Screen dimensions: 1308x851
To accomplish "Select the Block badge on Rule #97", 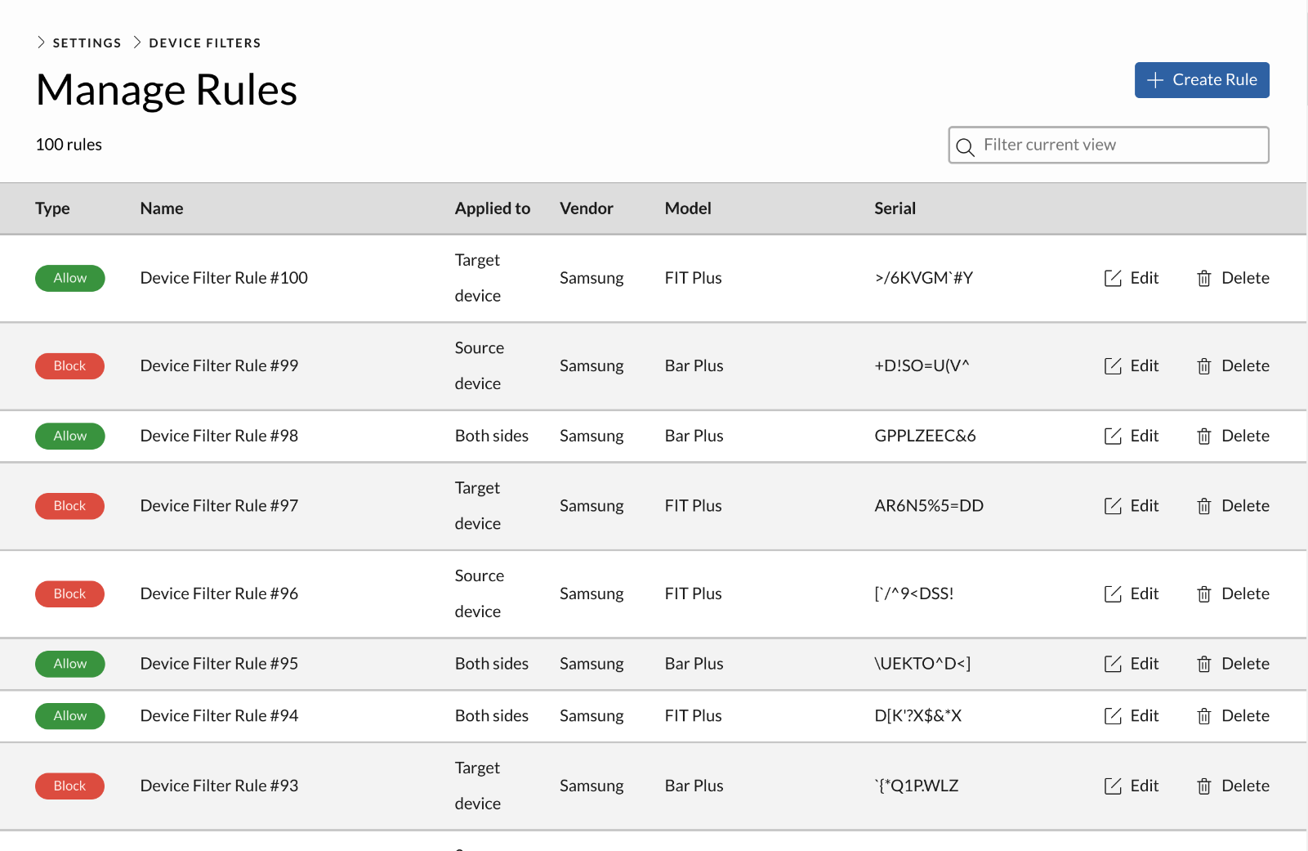I will point(69,506).
